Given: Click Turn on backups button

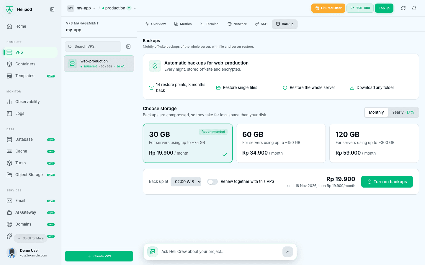Looking at the screenshot, I should coord(387,182).
